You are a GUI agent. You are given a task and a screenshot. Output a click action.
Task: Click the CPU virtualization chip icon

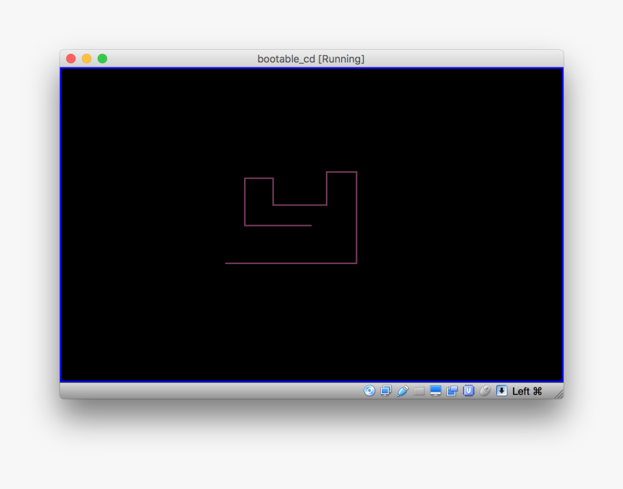click(x=469, y=391)
